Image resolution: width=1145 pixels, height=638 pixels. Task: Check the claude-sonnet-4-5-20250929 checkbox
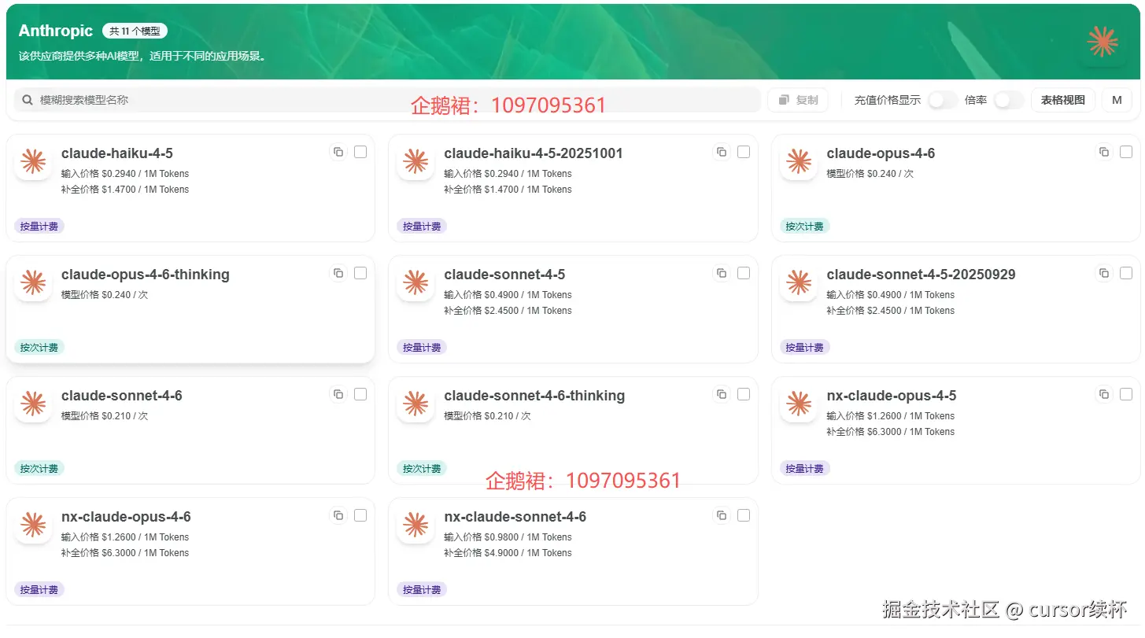click(1126, 273)
